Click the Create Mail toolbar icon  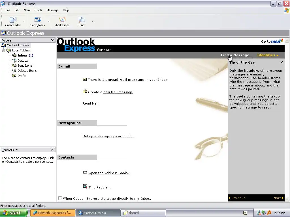tap(13, 19)
